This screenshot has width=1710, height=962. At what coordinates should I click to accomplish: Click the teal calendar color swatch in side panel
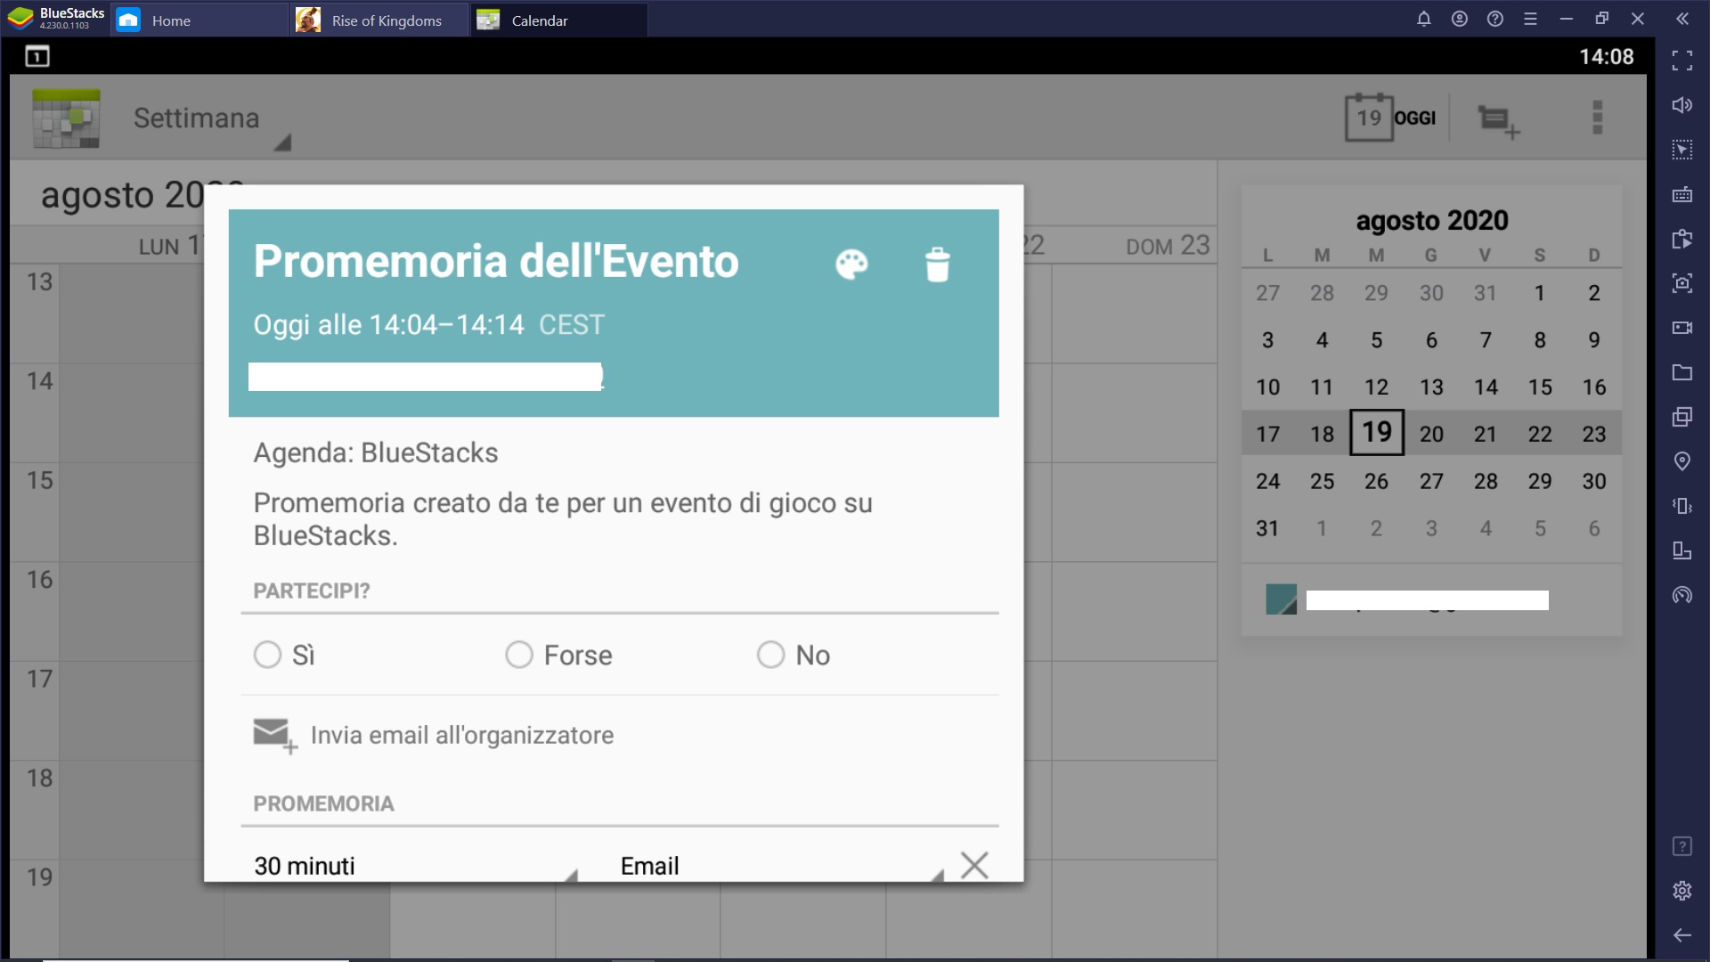click(1282, 599)
